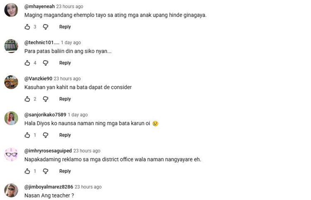
Task: Like the comment by @technic101
Action: 27,63
